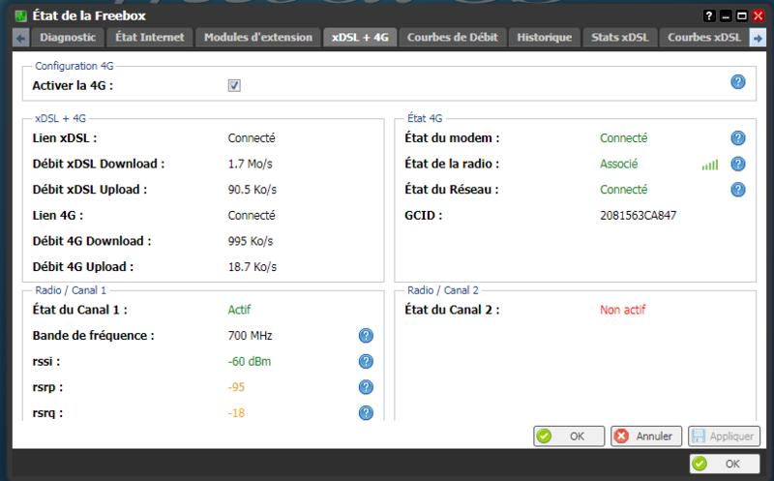
Task: Click the window help question mark button
Action: pos(709,16)
